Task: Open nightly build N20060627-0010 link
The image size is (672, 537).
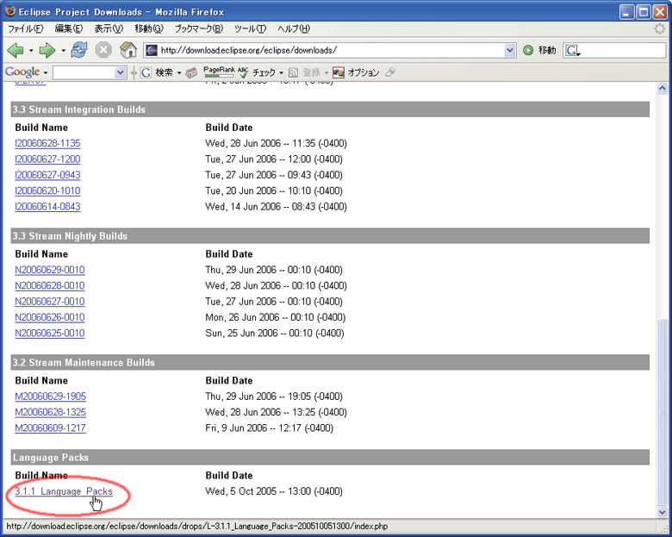Action: coord(50,302)
